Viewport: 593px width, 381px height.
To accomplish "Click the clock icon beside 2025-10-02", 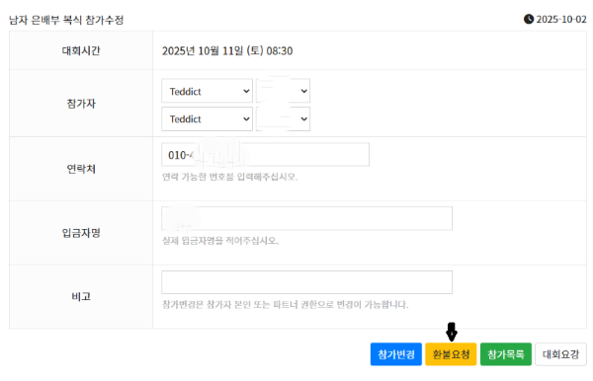I will coord(529,19).
